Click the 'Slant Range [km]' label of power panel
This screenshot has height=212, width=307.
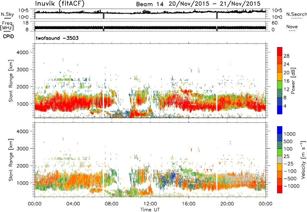[11, 81]
